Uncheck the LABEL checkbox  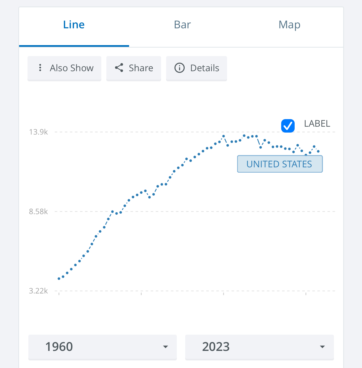(x=288, y=126)
